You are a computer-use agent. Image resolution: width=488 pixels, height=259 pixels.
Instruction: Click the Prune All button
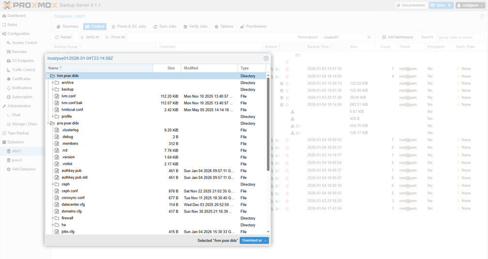115,37
